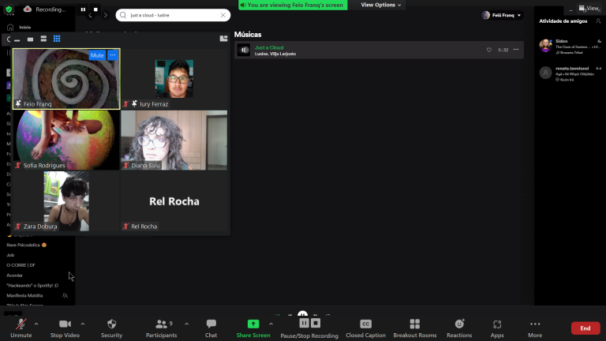Open "Hackeando" o Spotify! :D playlist
The width and height of the screenshot is (606, 341).
pyautogui.click(x=32, y=285)
